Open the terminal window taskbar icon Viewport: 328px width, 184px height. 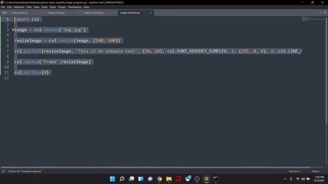coord(216,179)
